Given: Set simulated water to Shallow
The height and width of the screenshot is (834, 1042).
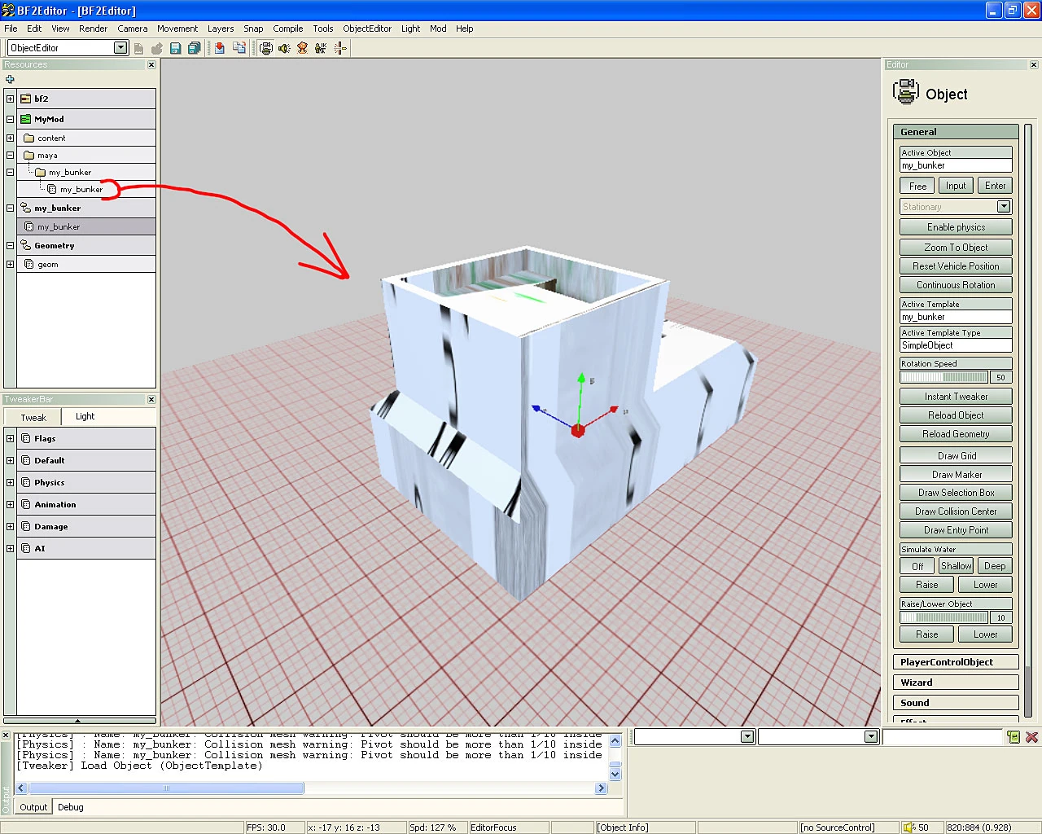Looking at the screenshot, I should click(956, 566).
